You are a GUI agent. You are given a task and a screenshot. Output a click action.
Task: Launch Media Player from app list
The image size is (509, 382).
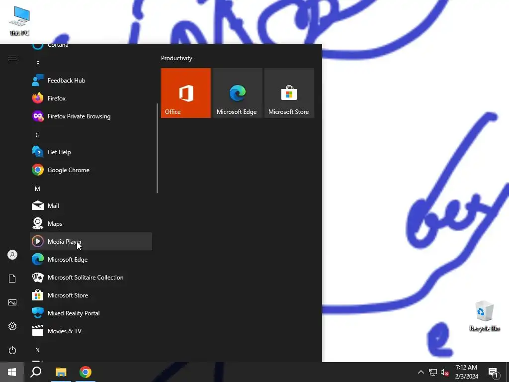pos(91,241)
